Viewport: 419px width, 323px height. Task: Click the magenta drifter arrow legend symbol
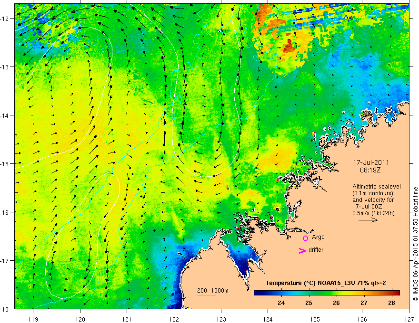click(x=302, y=250)
